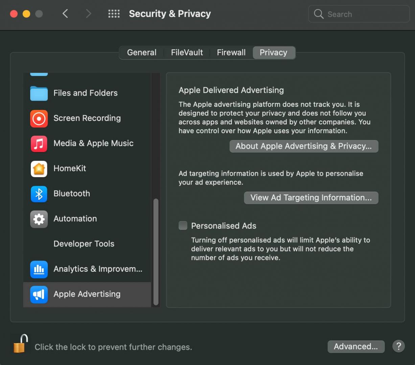Open the Advanced settings button
415x365 pixels.
point(356,347)
